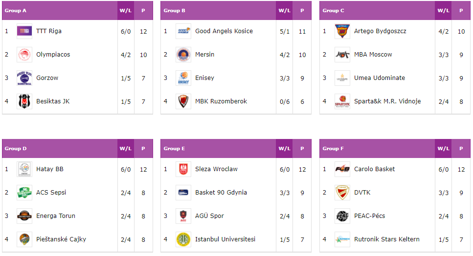Click the MBK Ruzomberok shield logo
This screenshot has width=473, height=256.
pos(183,101)
